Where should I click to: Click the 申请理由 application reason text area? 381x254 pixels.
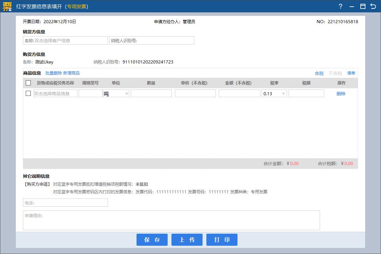pyautogui.click(x=171, y=220)
